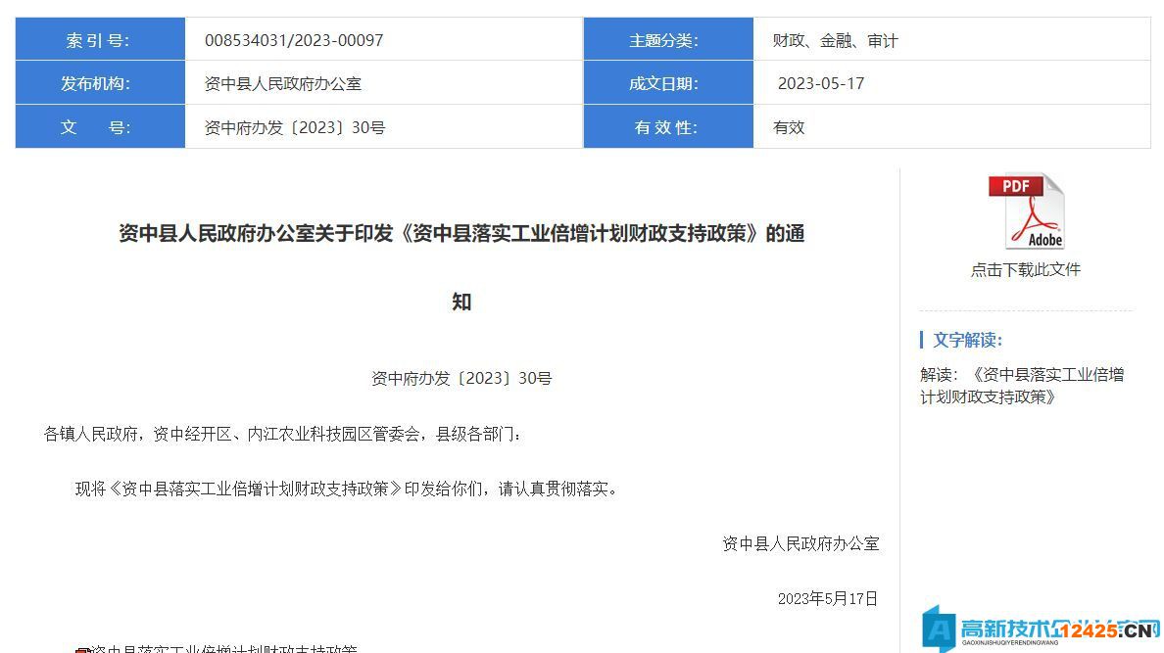The width and height of the screenshot is (1164, 653).
Task: Click the 发布机构 label cell
Action: pos(100,83)
